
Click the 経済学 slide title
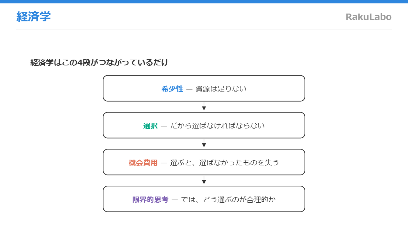[33, 17]
